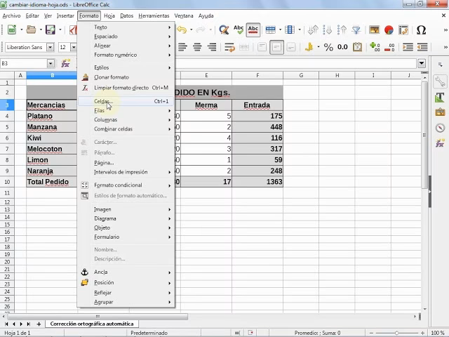Screen dimensions: 449x337
Task: Click the Undo arrow icon
Action: tap(182, 30)
